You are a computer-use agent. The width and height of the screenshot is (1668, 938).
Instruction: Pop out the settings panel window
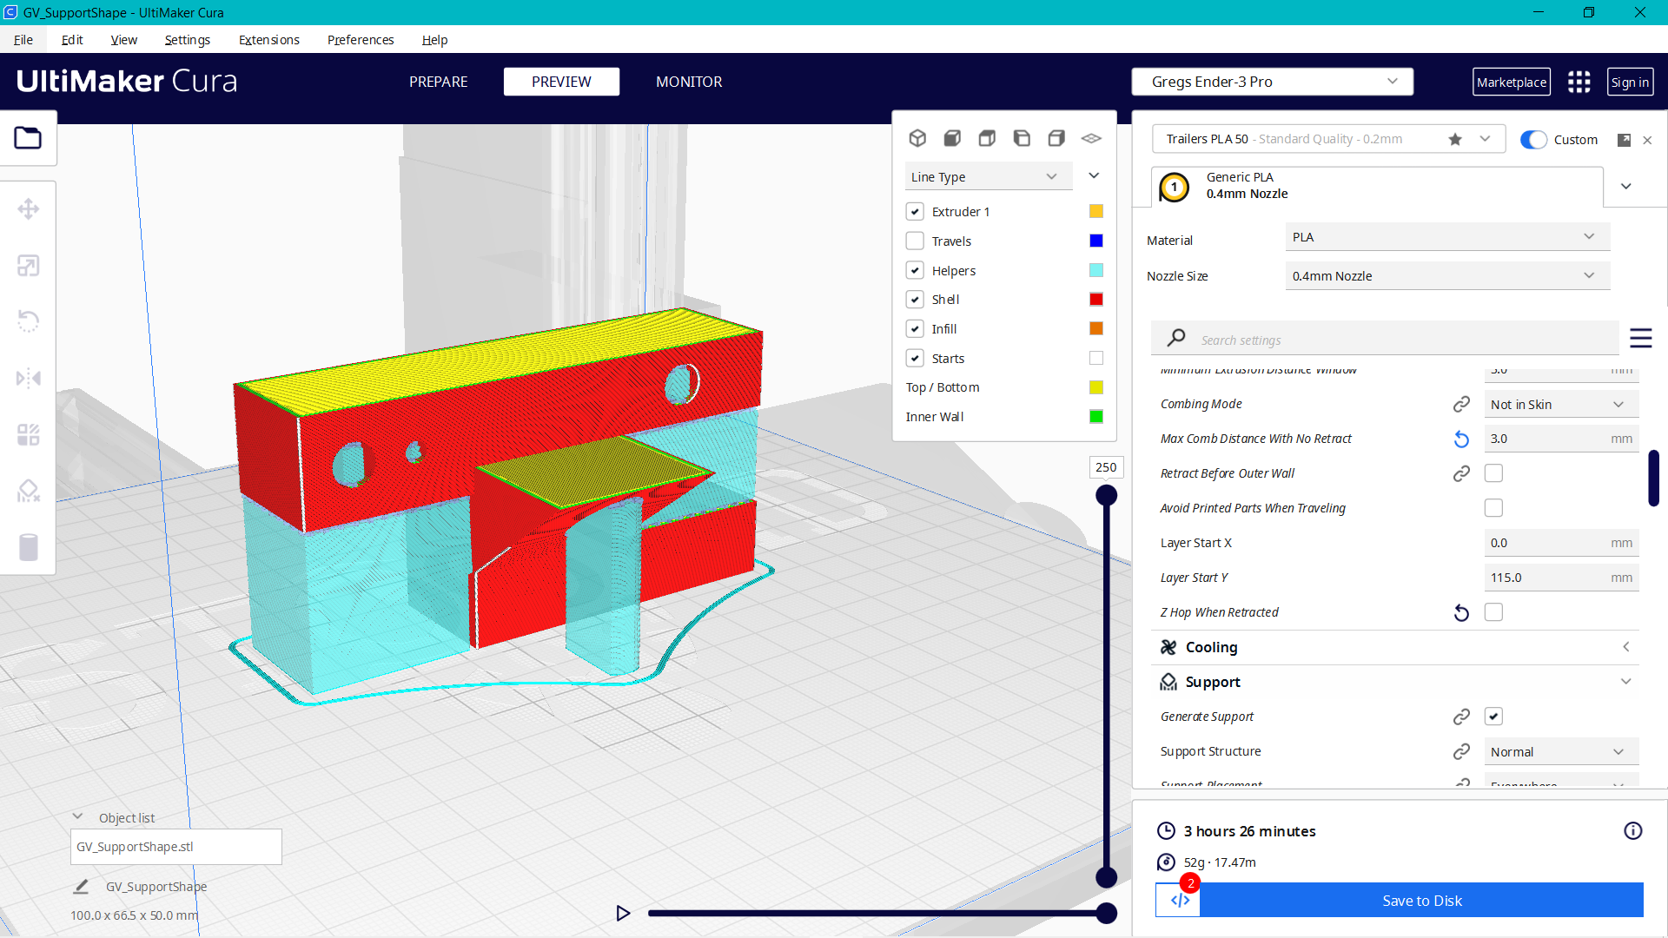1624,140
